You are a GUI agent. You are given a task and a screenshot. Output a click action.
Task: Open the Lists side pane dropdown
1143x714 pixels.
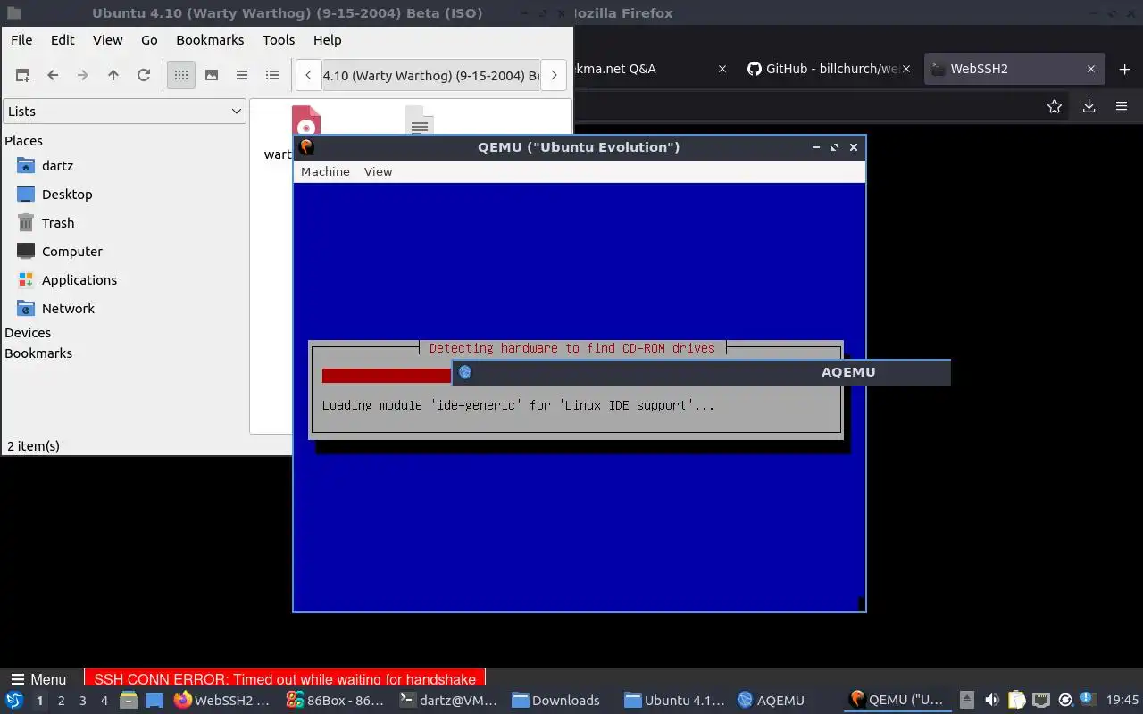(124, 112)
